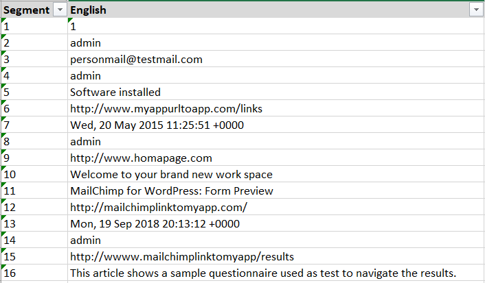This screenshot has height=283, width=485.
Task: Select segment number 7 cell
Action: 34,125
